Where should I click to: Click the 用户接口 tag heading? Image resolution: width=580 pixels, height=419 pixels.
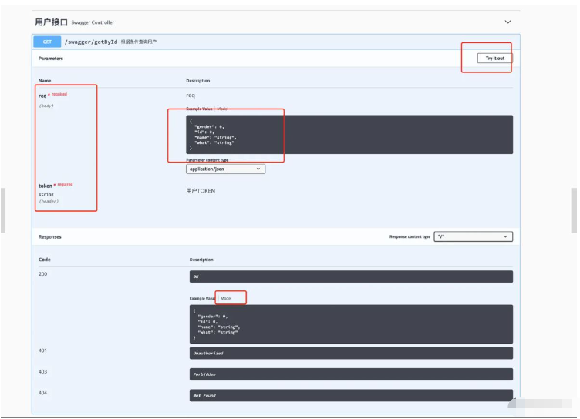[x=52, y=22]
